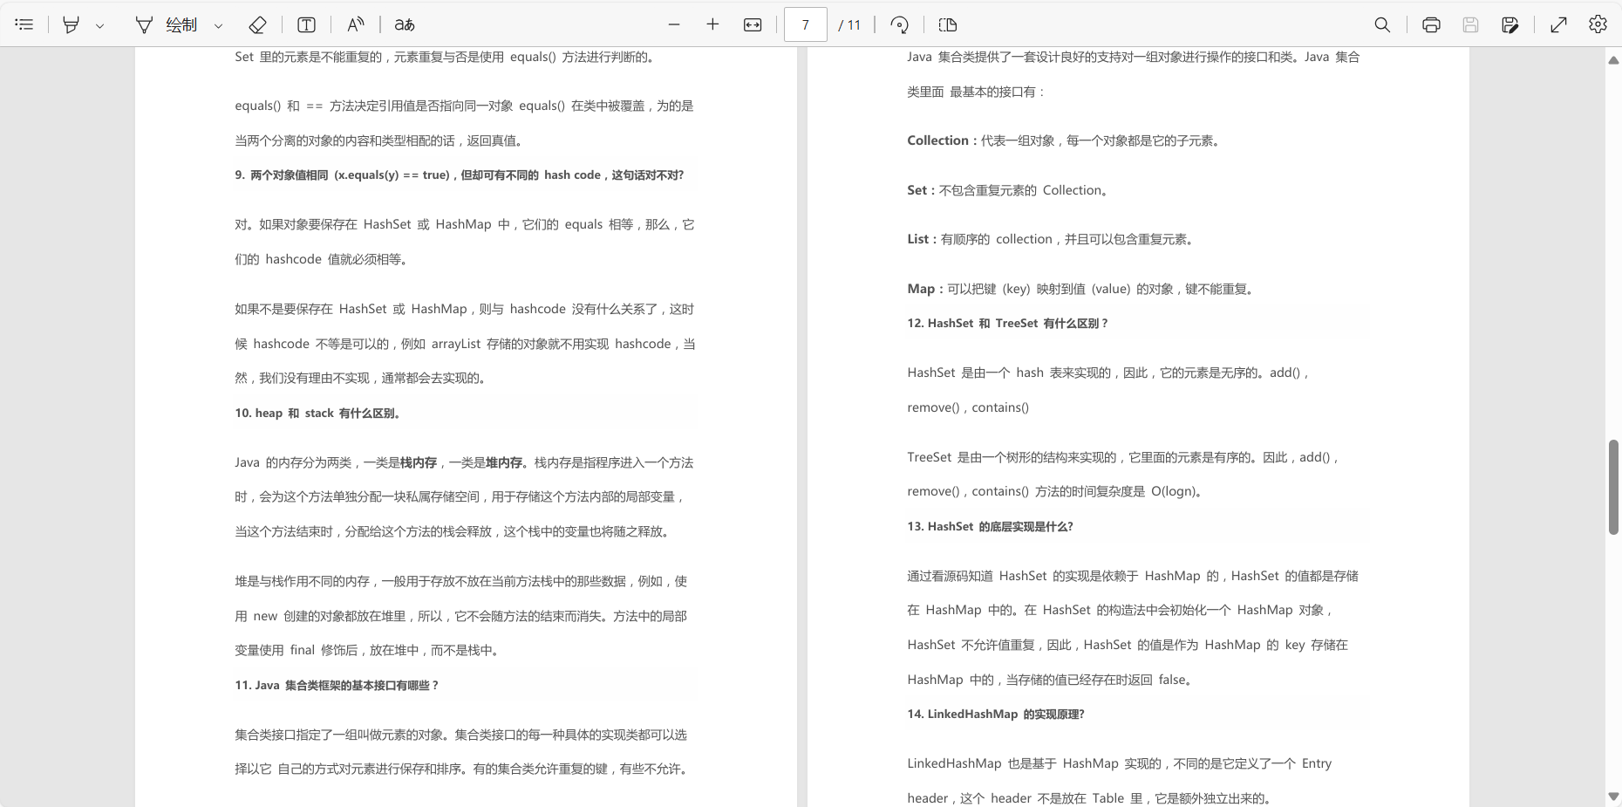Click the bold word 'Collection'

(937, 140)
